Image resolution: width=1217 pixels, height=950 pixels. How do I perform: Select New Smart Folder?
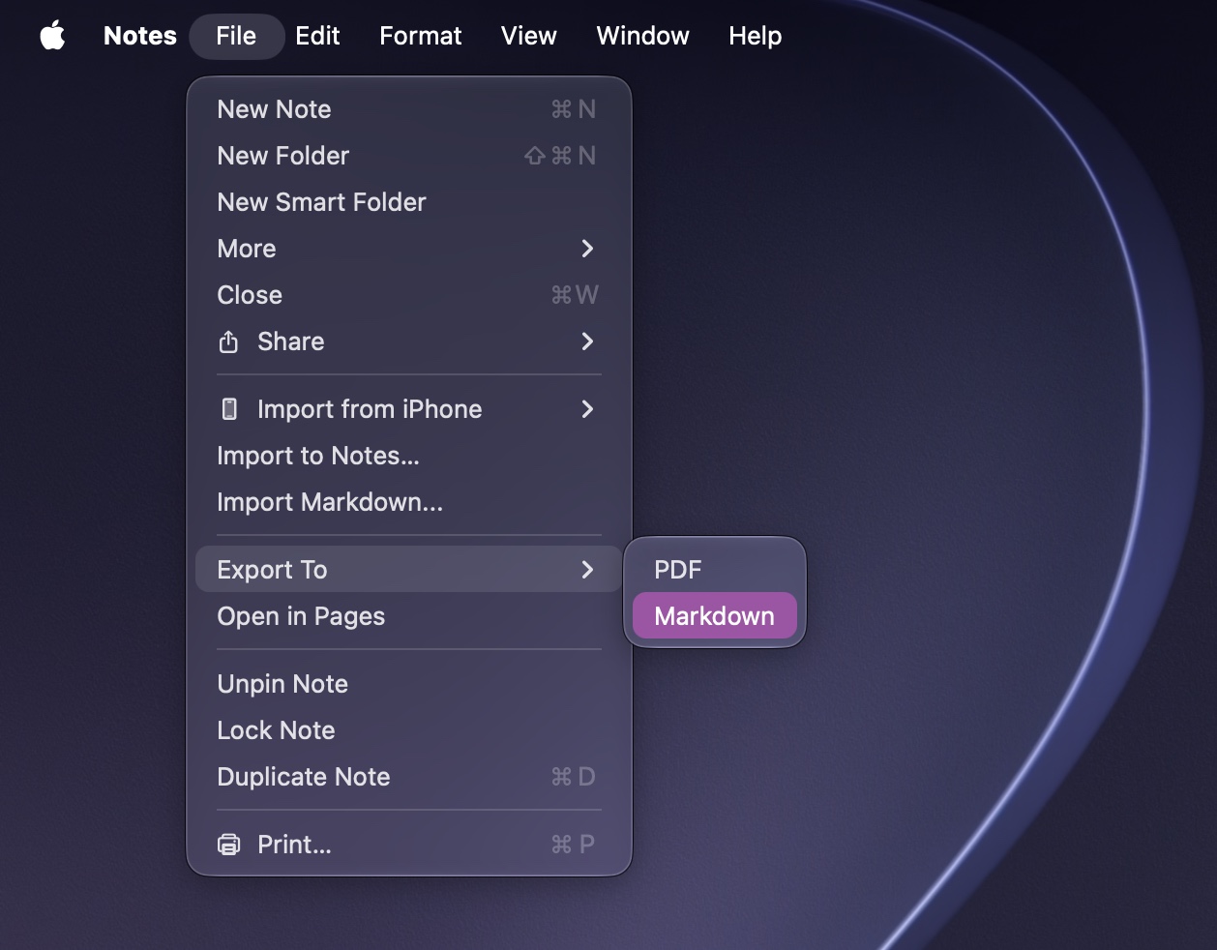[408, 202]
